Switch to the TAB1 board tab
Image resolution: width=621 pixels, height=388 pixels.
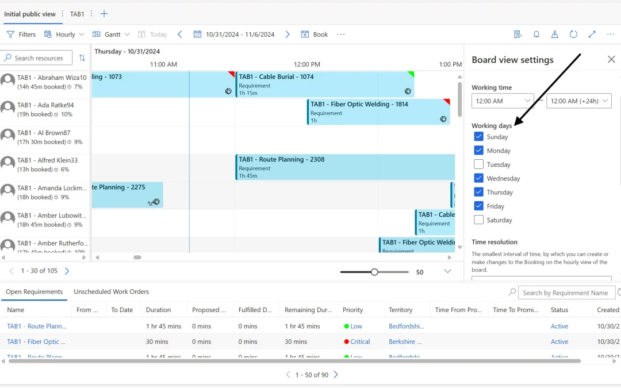point(77,14)
